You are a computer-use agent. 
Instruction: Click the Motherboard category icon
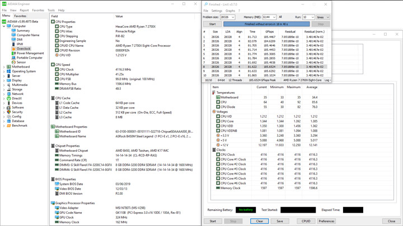[x=9, y=66]
